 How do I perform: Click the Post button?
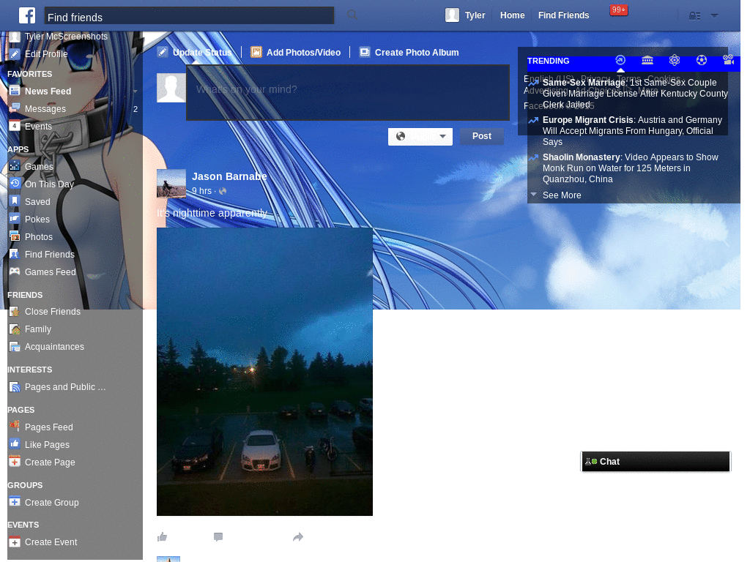click(x=482, y=136)
